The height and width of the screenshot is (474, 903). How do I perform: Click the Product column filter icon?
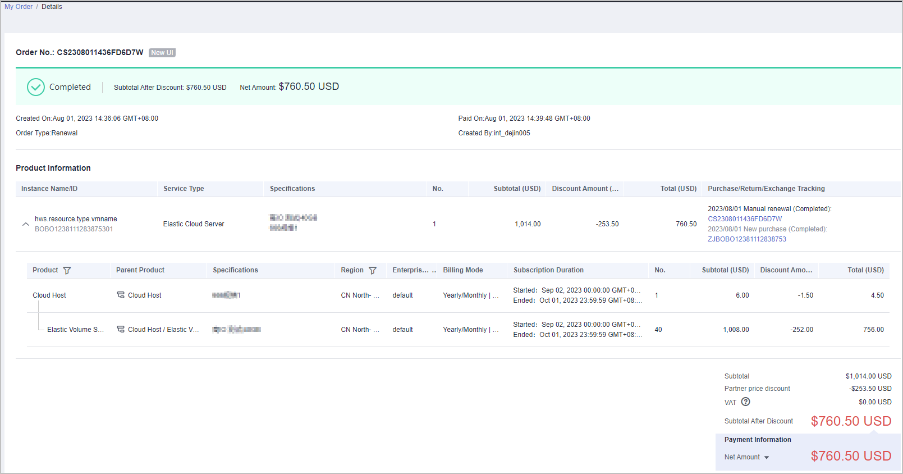pos(67,271)
